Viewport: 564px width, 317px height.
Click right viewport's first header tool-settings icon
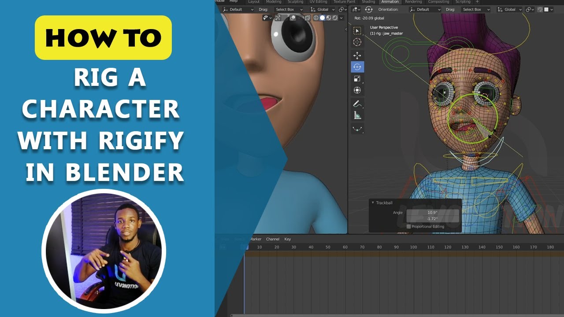pos(356,9)
